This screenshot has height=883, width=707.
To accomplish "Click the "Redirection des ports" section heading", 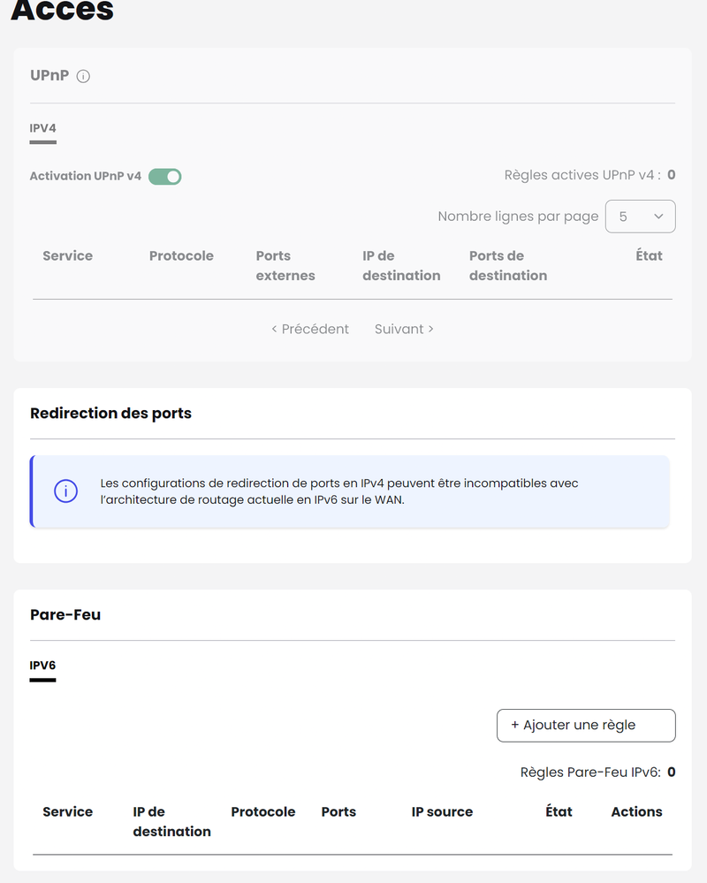I will 110,413.
